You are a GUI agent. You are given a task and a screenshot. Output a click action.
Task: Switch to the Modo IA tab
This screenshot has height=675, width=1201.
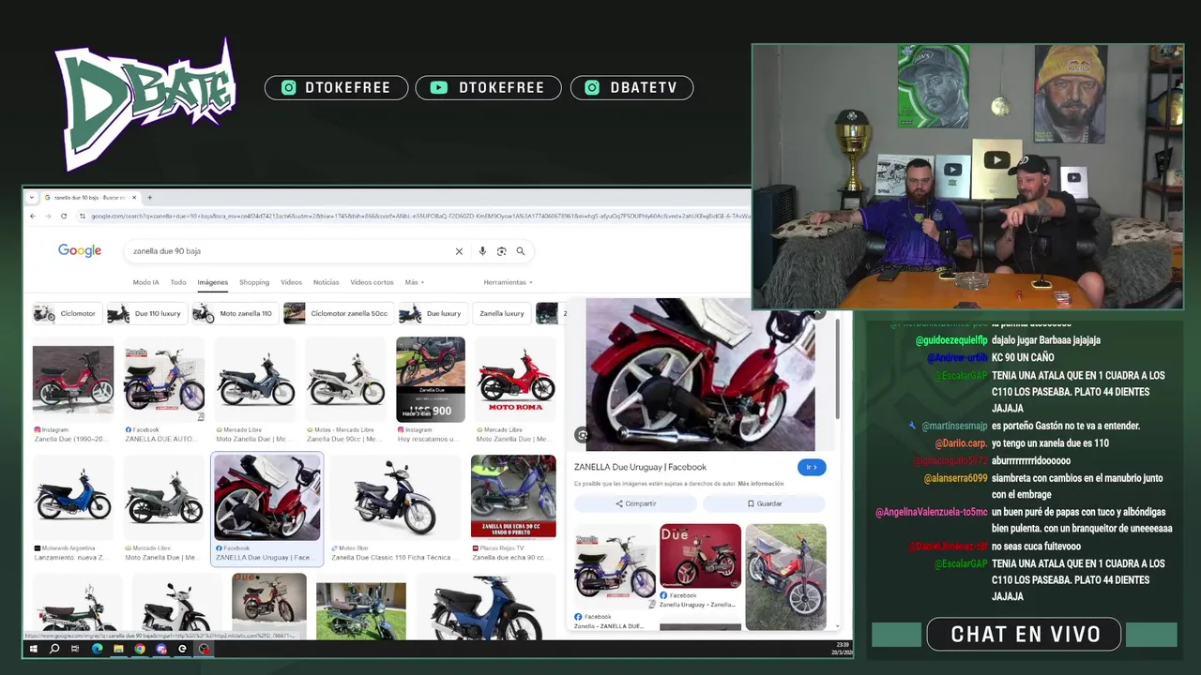point(145,282)
